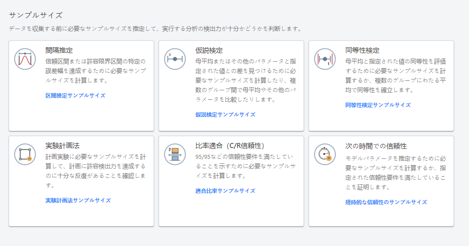
Task: Open the 区間推定サンプルサイズ link
Action: (x=75, y=96)
